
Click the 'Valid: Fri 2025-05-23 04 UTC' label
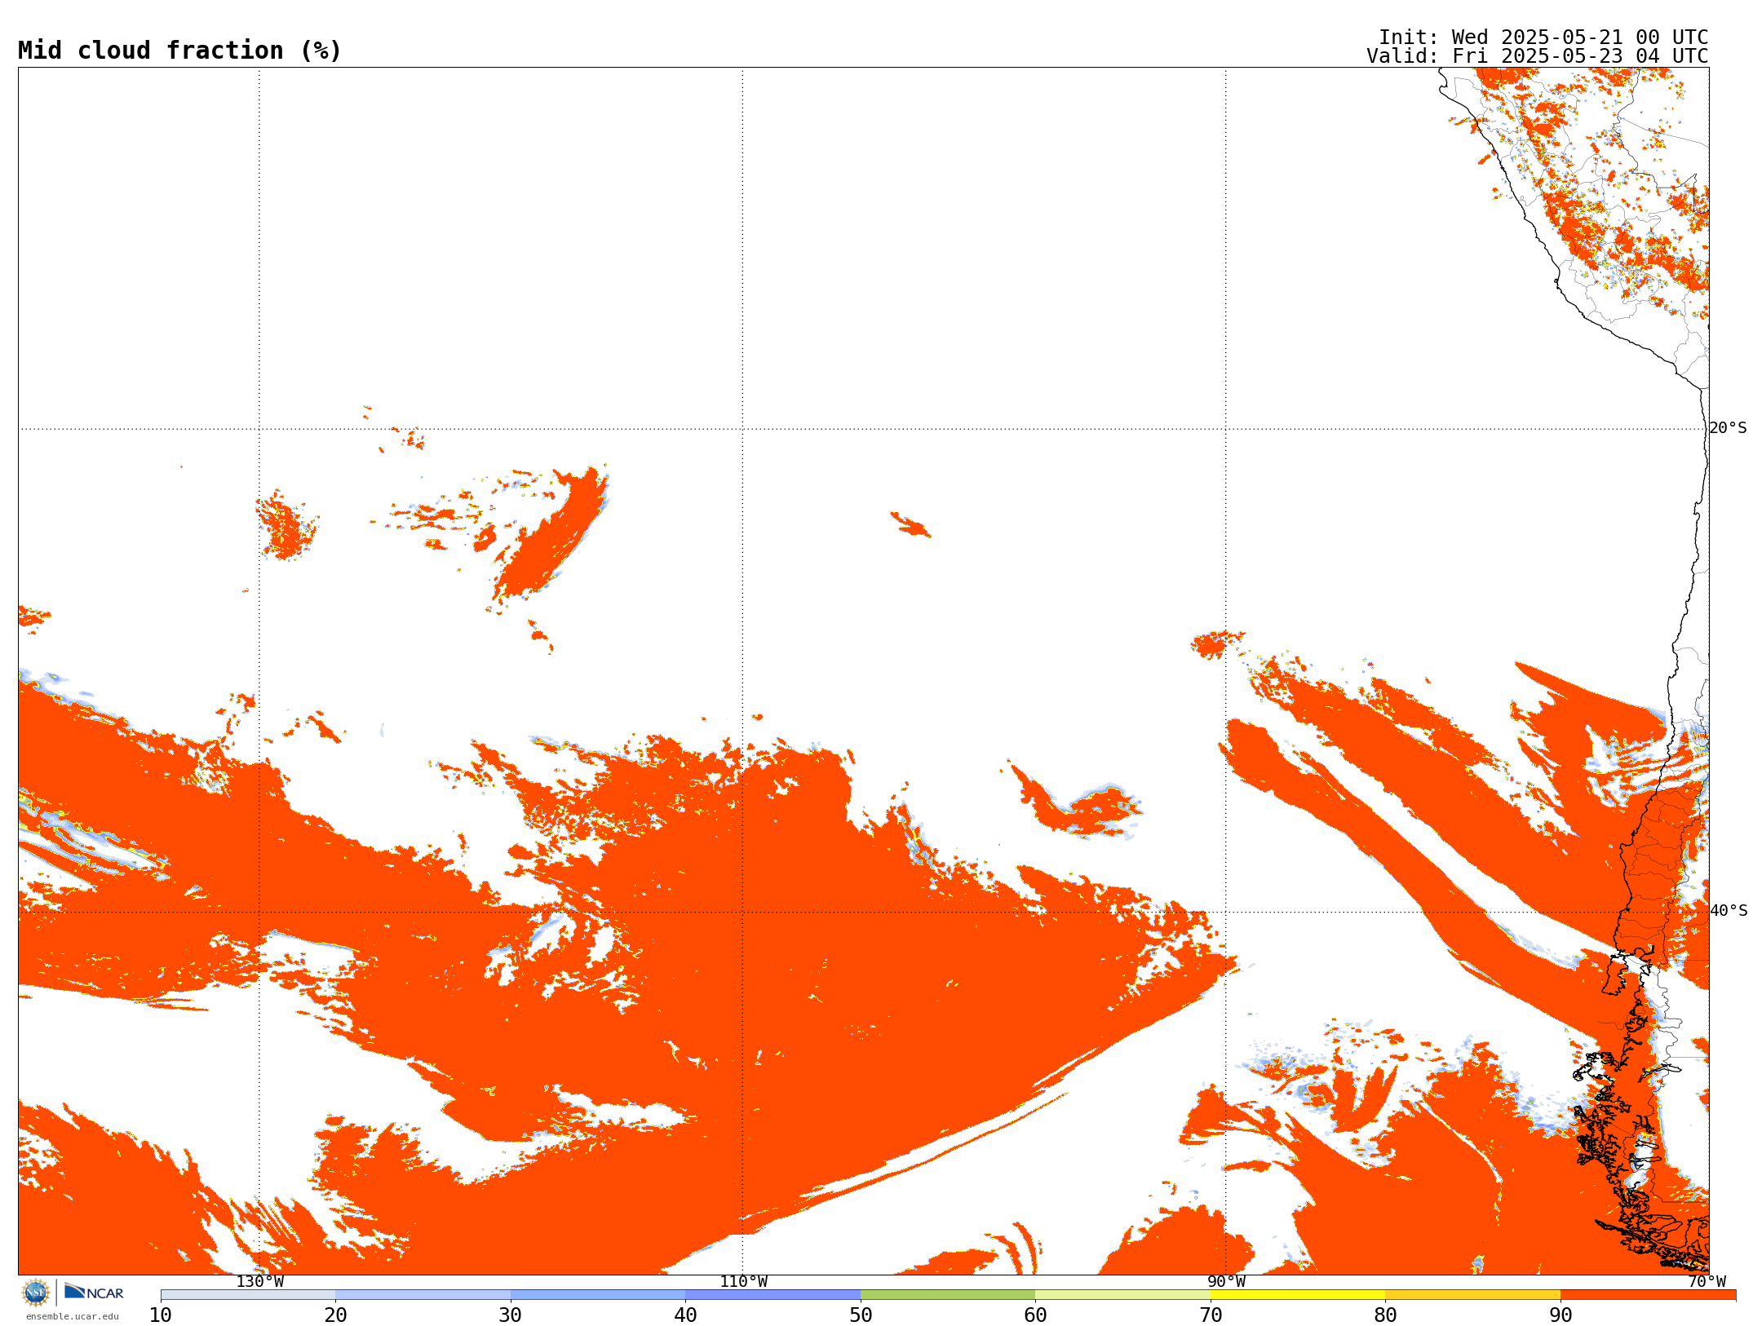(1538, 56)
